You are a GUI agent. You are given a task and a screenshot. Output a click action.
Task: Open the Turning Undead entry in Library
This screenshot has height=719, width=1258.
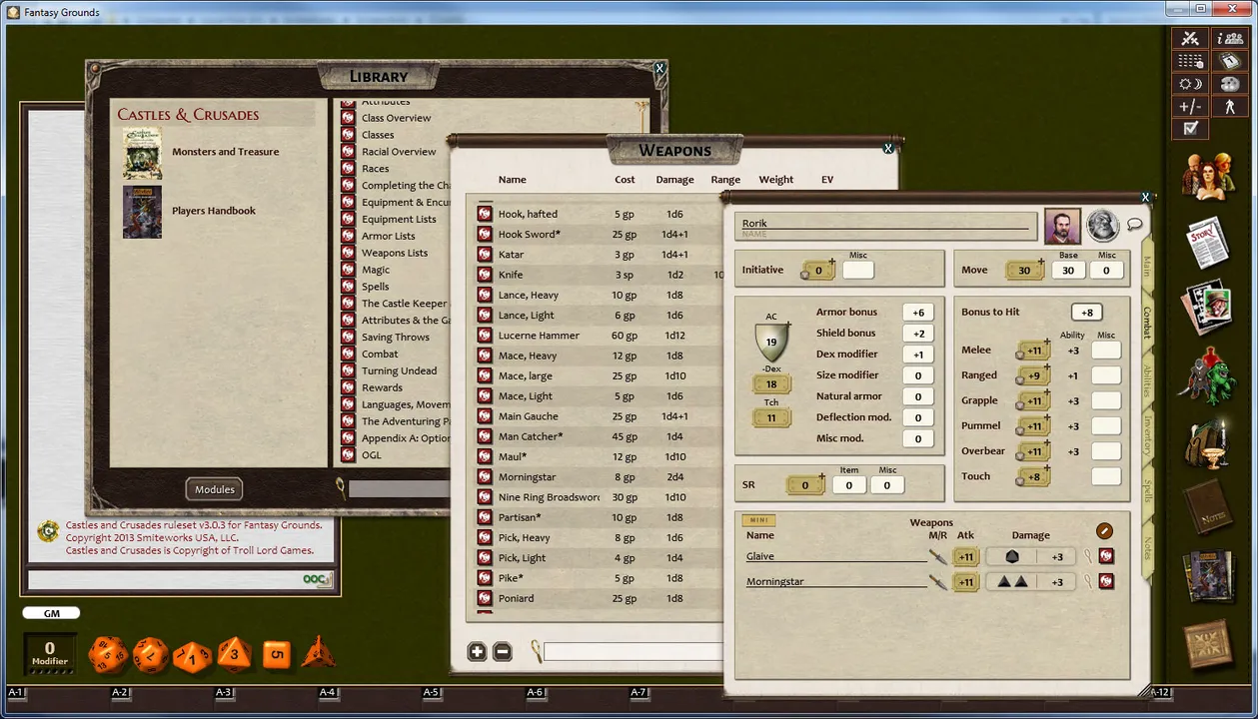pos(399,371)
